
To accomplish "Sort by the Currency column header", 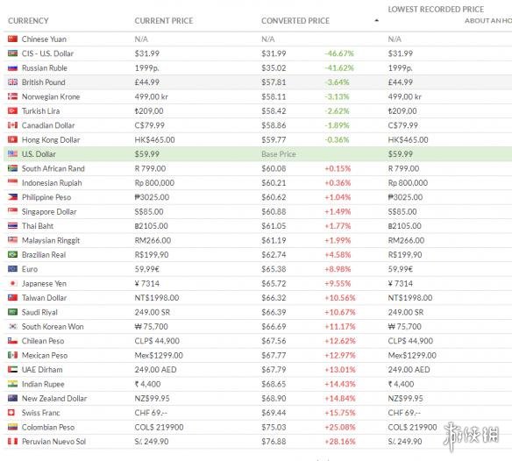I will click(x=28, y=21).
